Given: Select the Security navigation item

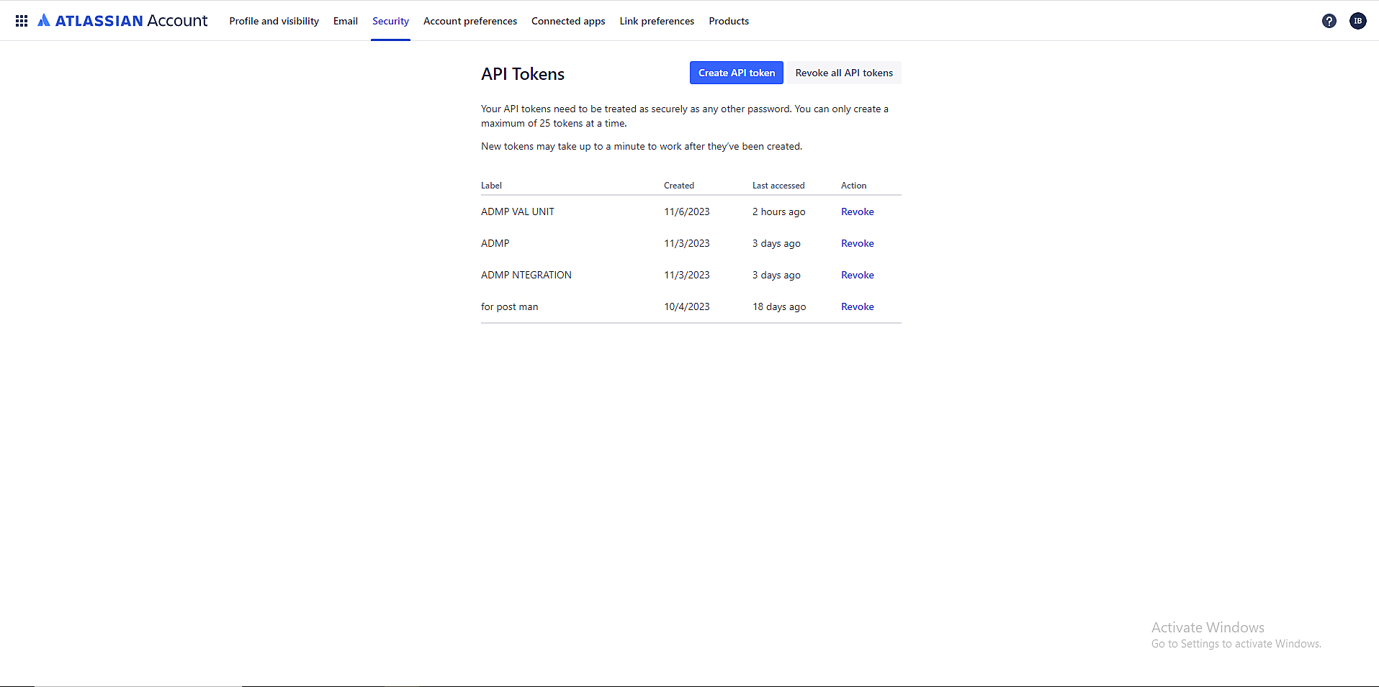Looking at the screenshot, I should (390, 21).
